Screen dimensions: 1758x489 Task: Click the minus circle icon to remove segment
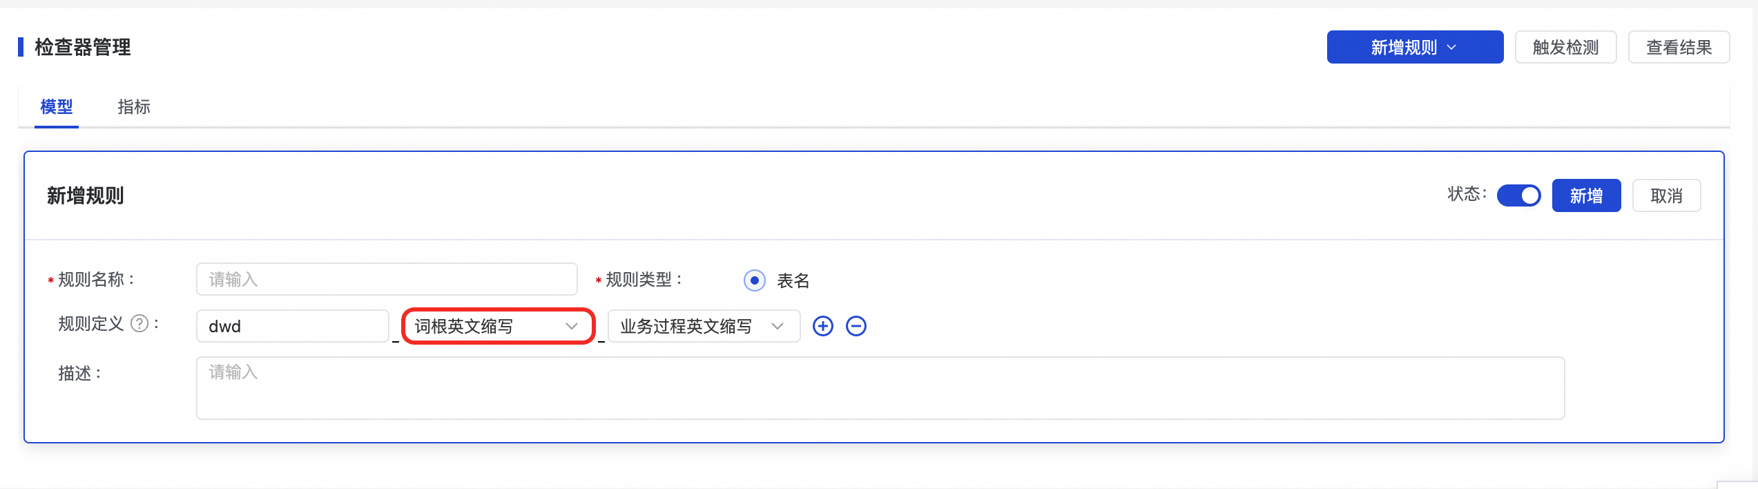pos(856,326)
